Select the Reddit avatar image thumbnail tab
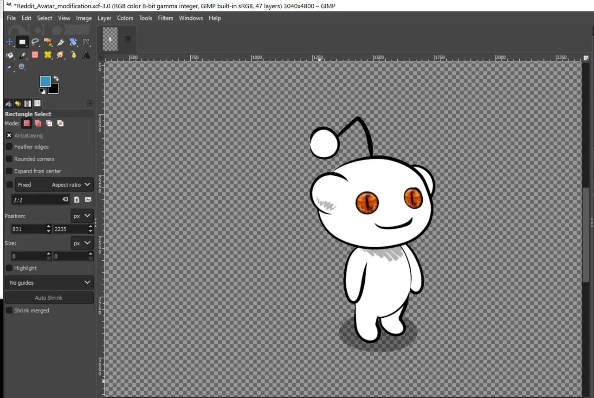The height and width of the screenshot is (398, 594). pos(110,39)
